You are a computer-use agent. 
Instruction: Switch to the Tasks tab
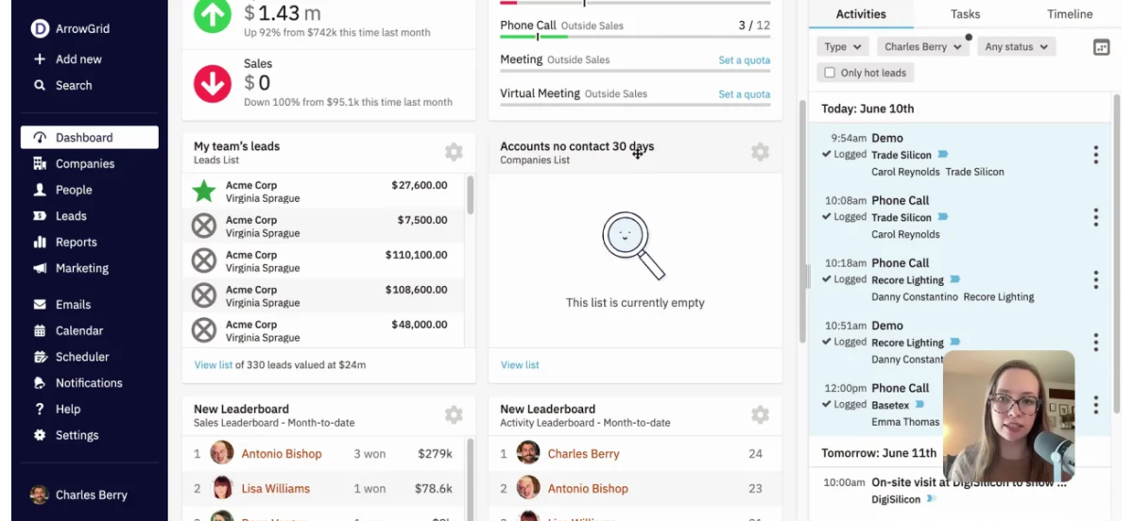(965, 14)
